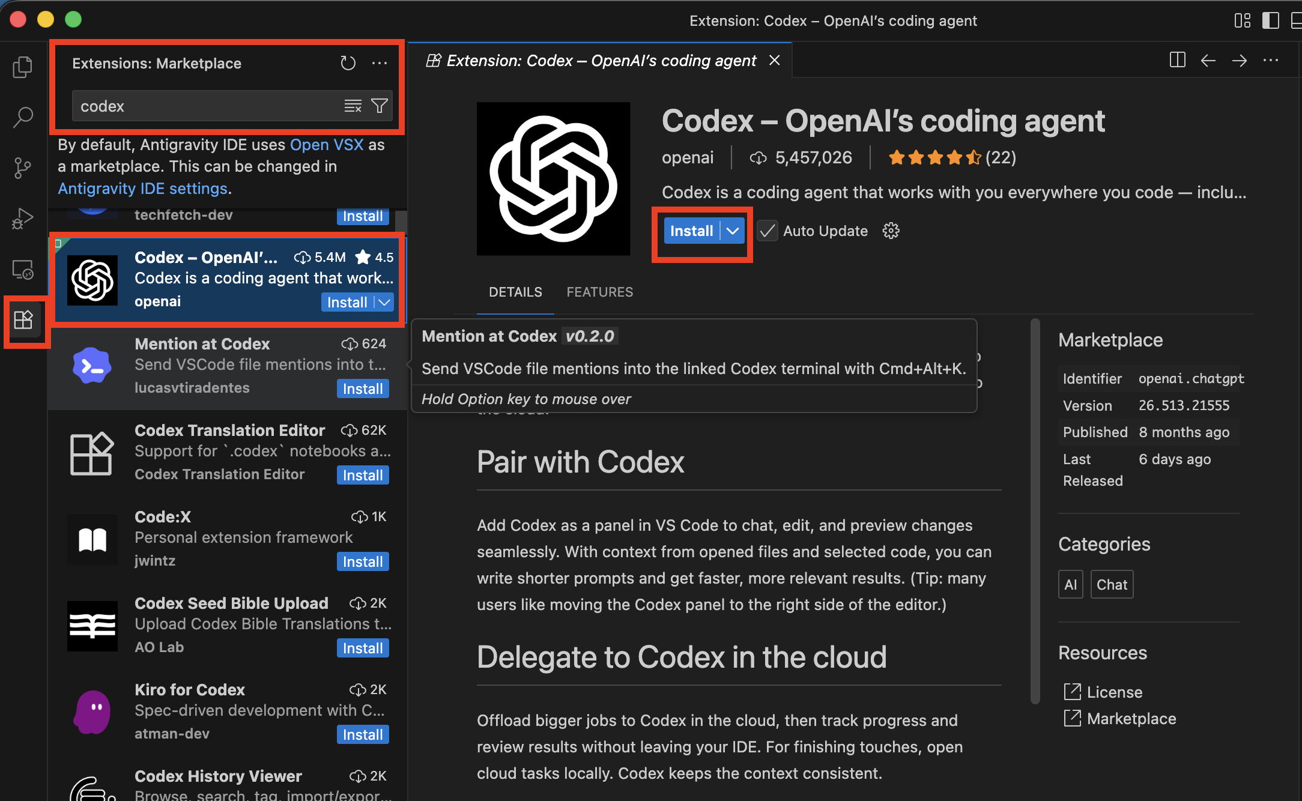Open Remote Explorer view
The image size is (1302, 801).
click(x=23, y=270)
